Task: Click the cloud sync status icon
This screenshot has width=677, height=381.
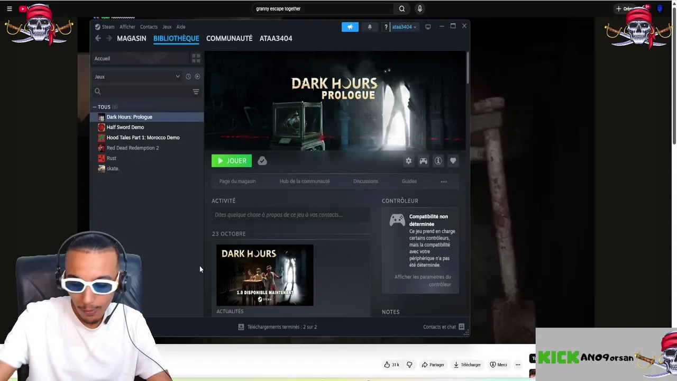Action: [x=262, y=161]
